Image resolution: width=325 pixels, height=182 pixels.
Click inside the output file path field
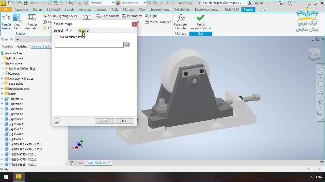[x=89, y=44]
